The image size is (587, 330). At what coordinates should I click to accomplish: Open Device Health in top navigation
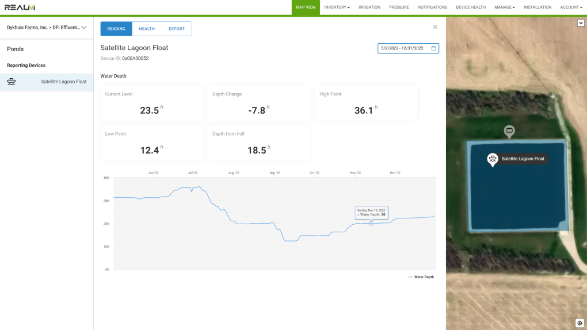[x=471, y=7]
